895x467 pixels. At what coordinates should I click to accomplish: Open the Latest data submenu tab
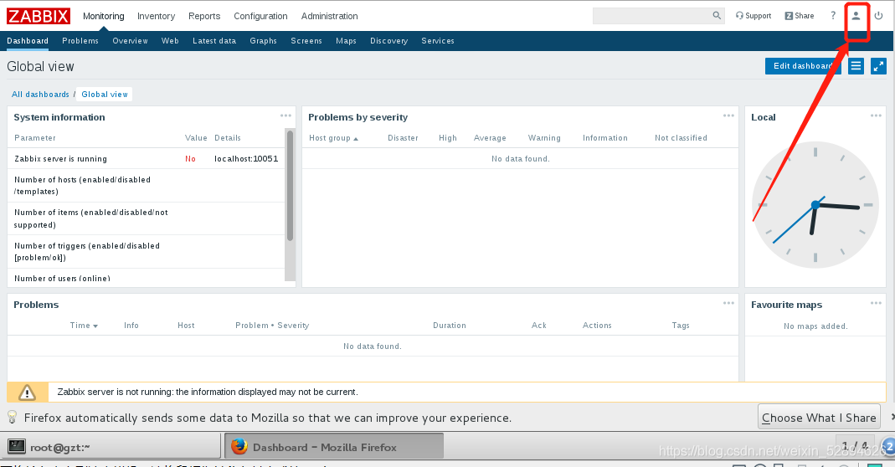click(x=214, y=41)
